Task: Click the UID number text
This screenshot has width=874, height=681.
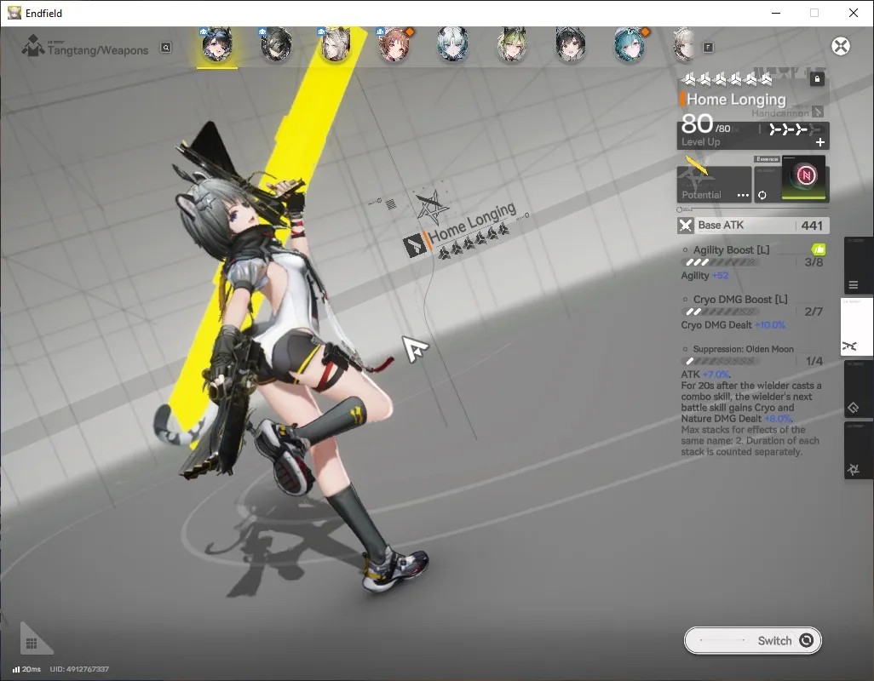Action: coord(79,669)
